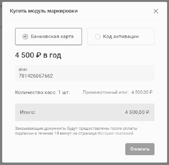Click the Банковская карта option label

tap(52, 37)
